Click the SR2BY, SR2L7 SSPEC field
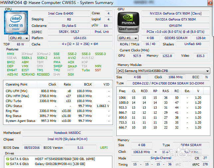Screen dimensions: 214x168 pos(69,32)
